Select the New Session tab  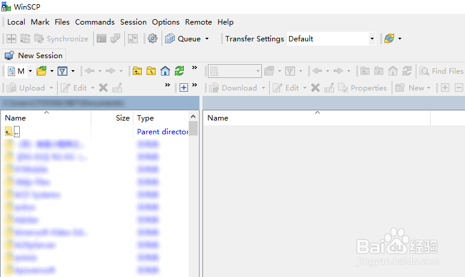click(x=34, y=55)
